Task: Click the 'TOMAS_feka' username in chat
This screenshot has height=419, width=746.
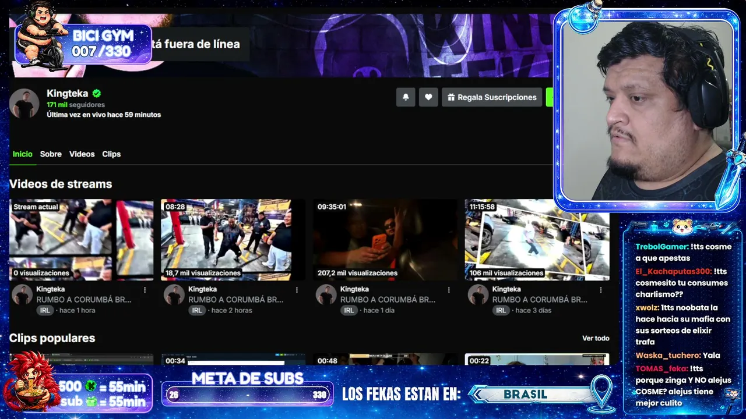Action: [661, 368]
